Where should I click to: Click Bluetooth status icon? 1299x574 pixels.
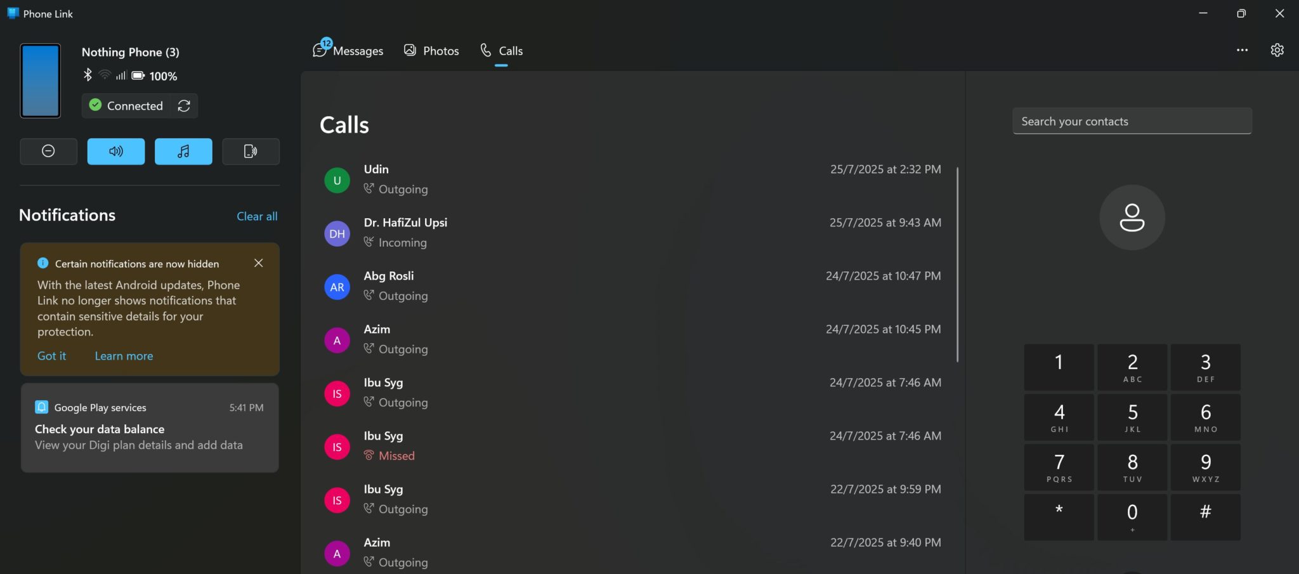coord(88,75)
